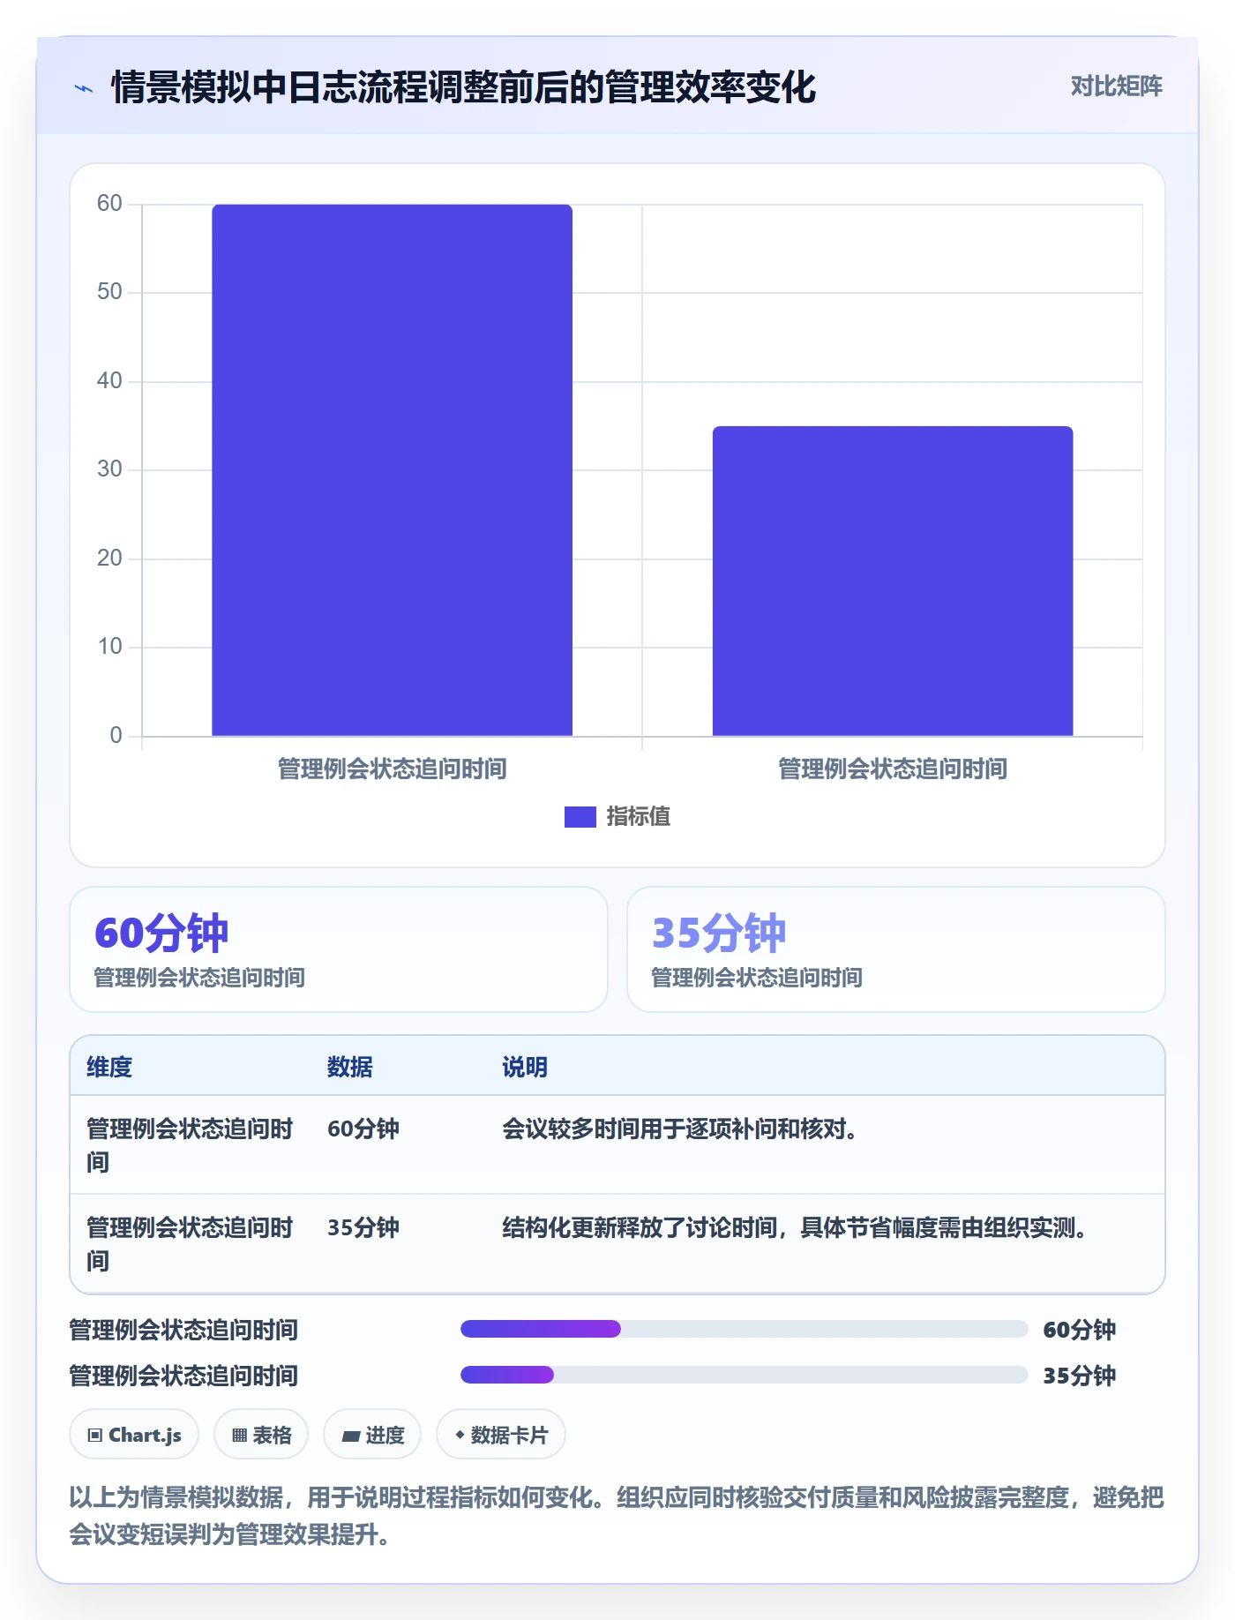Click the Chart.js tag chip
This screenshot has height=1620, width=1235.
tap(134, 1435)
